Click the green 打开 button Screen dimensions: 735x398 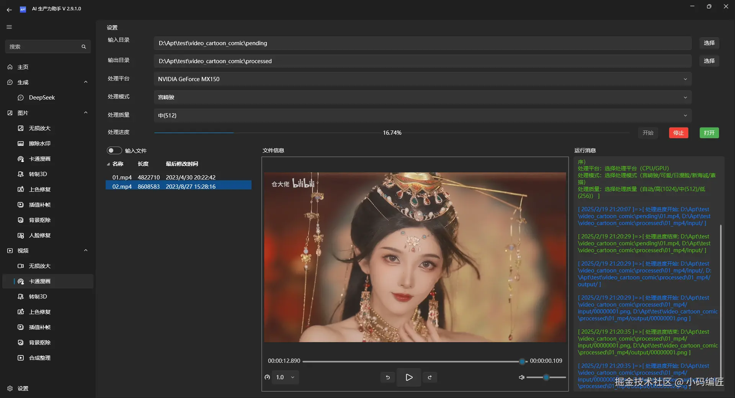[x=709, y=133]
